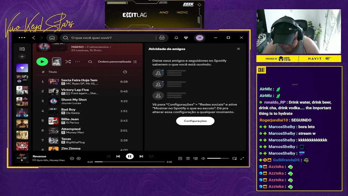Viewport: 348px width, 196px height.
Task: Skip to the next track
Action: tap(141, 156)
